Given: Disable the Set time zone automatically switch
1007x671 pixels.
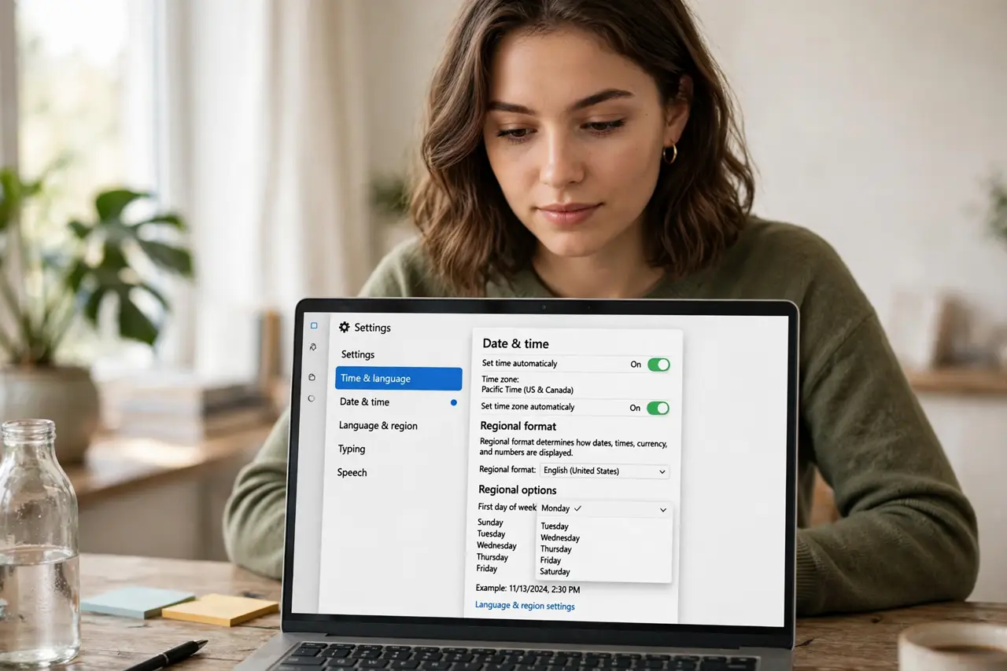Looking at the screenshot, I should click(x=658, y=408).
